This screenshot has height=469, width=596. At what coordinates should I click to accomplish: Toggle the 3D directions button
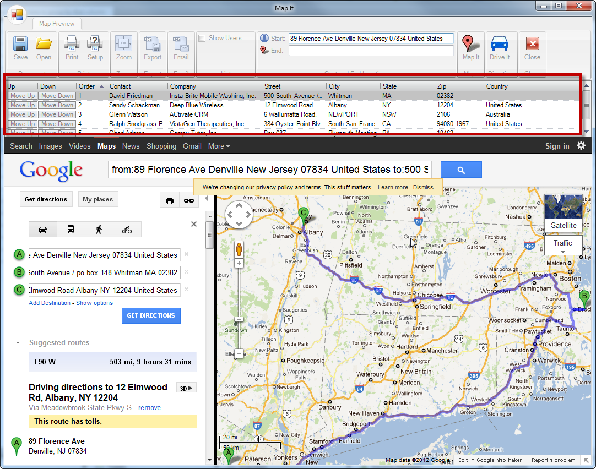(x=186, y=388)
